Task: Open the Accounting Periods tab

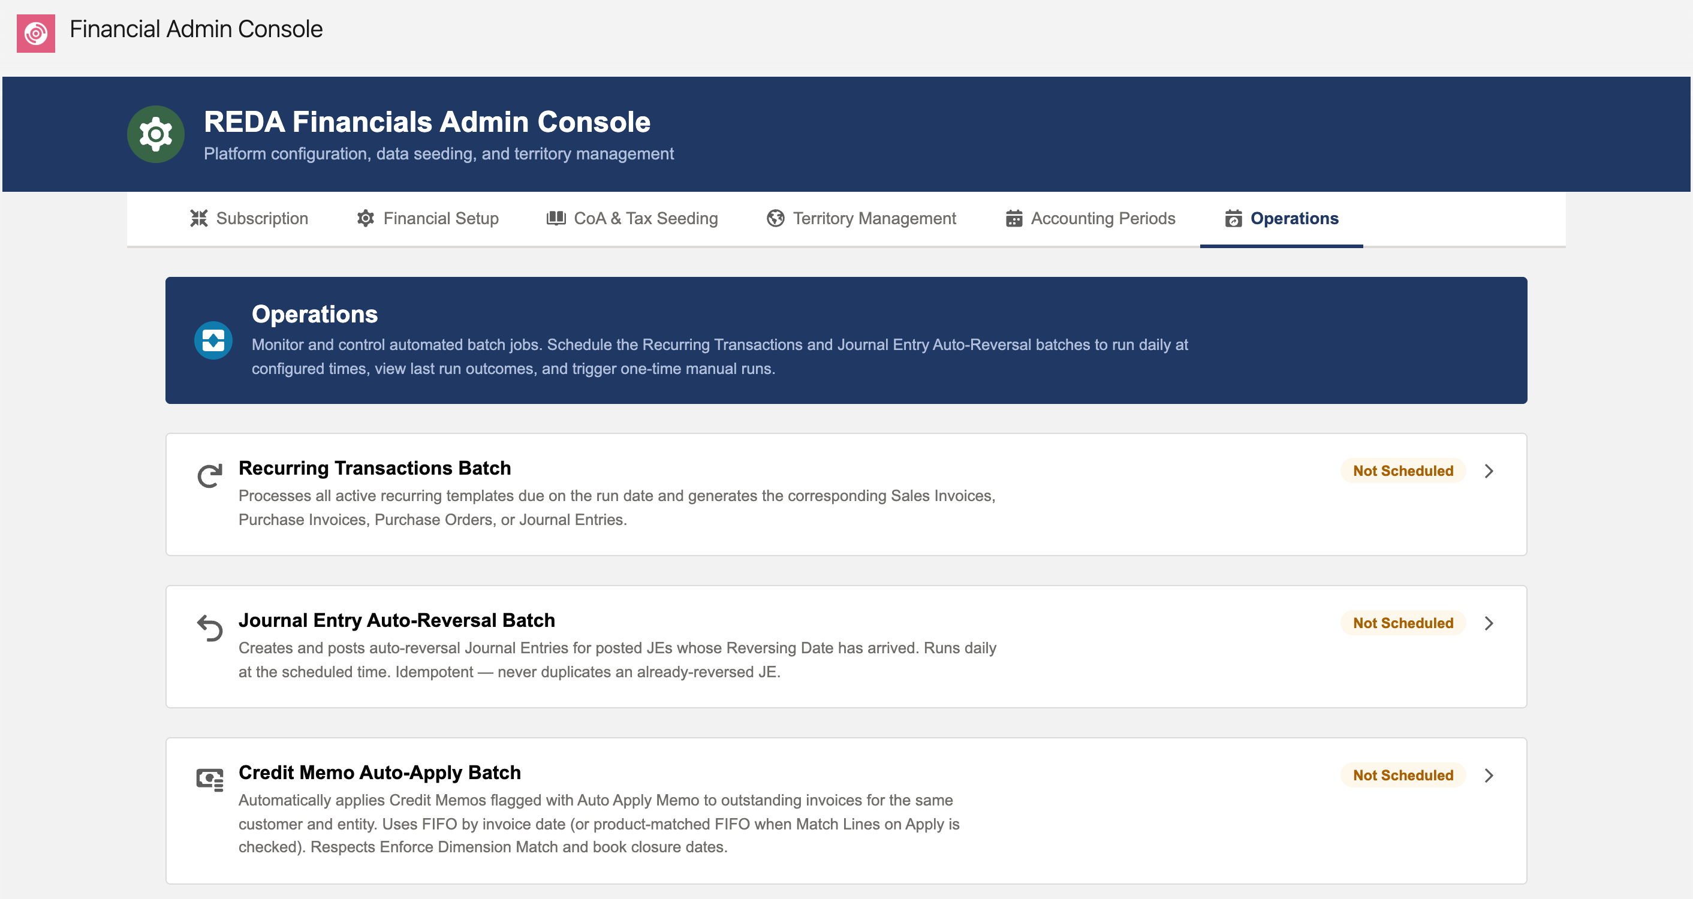Action: (x=1091, y=218)
